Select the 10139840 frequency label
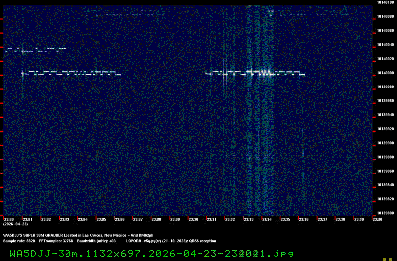397x261 pixels. [x=386, y=185]
